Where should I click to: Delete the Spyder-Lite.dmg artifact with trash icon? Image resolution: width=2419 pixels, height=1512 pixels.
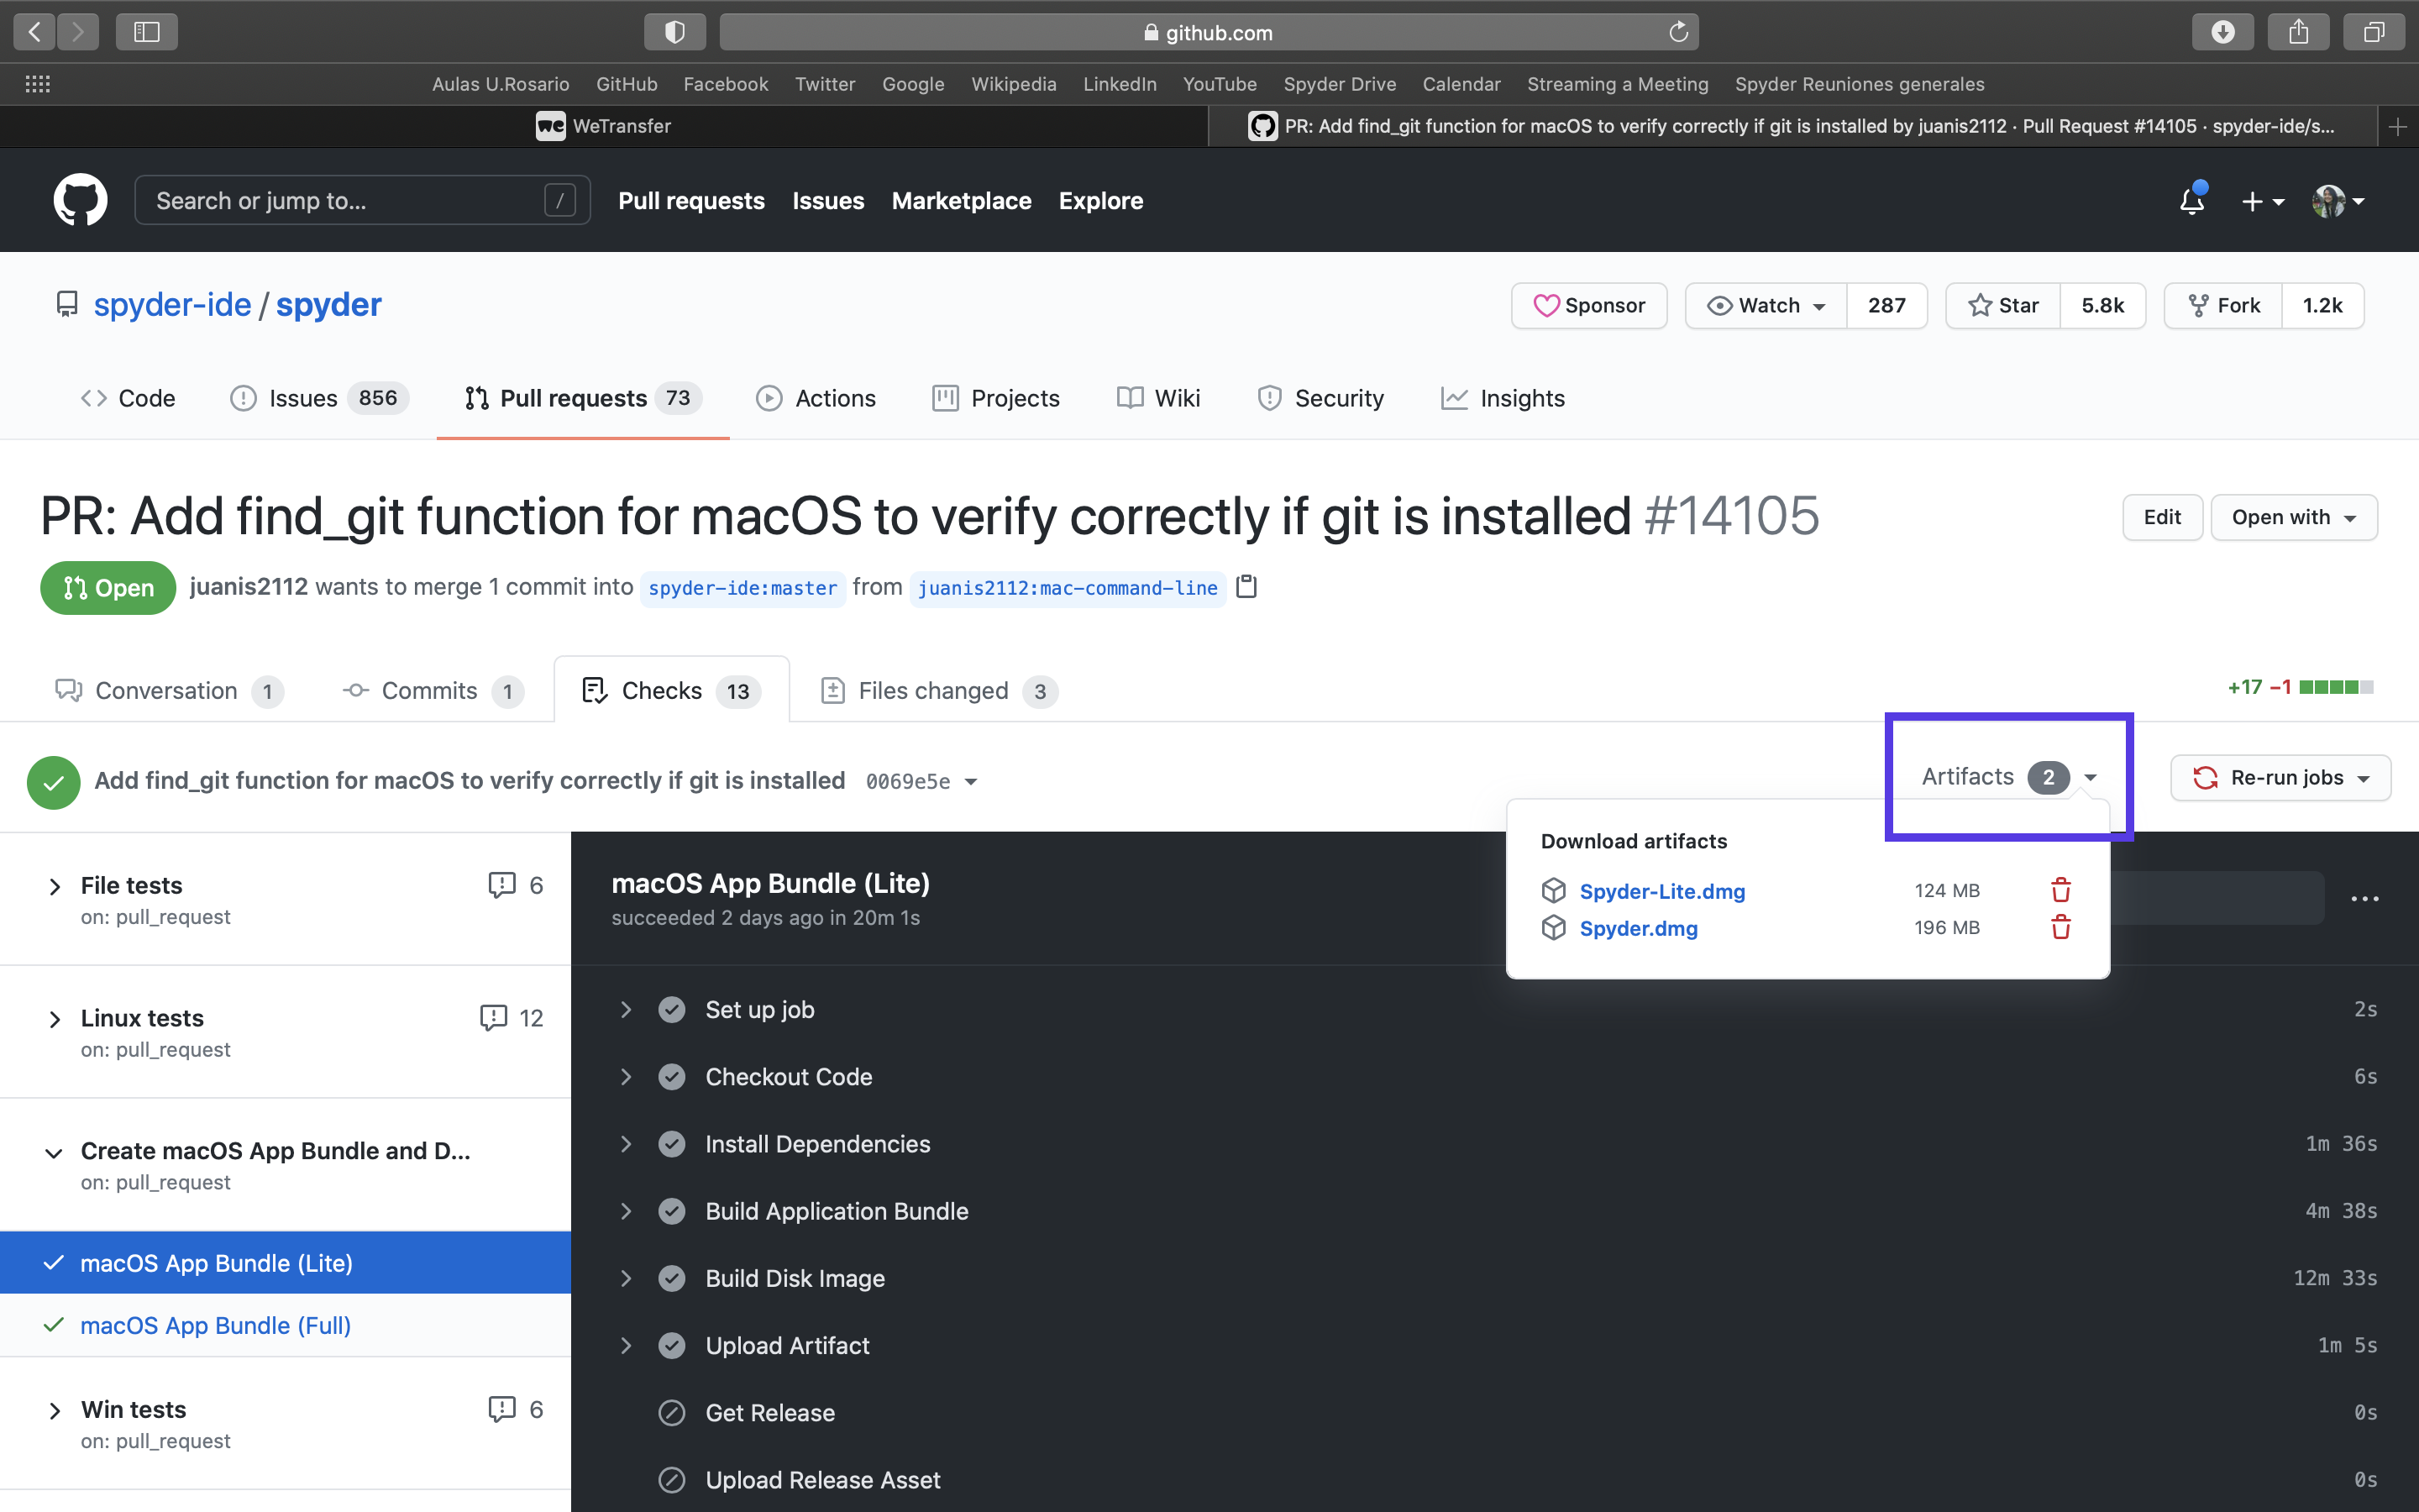tap(2060, 890)
